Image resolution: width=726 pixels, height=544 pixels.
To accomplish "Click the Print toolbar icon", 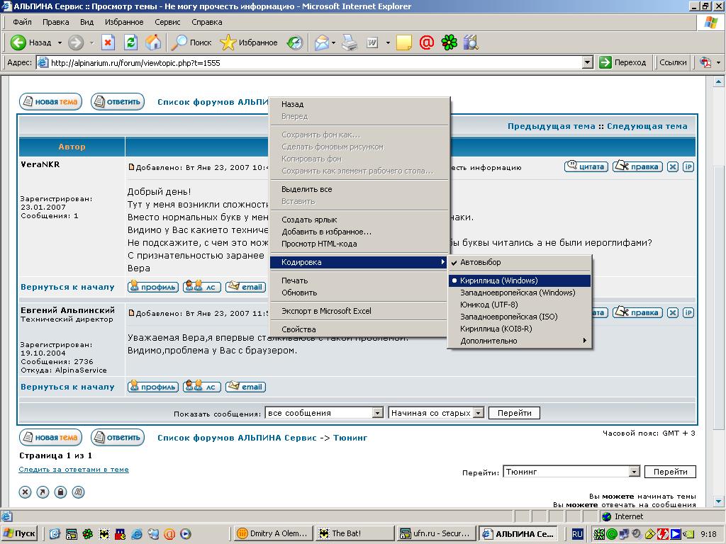I will [x=350, y=42].
